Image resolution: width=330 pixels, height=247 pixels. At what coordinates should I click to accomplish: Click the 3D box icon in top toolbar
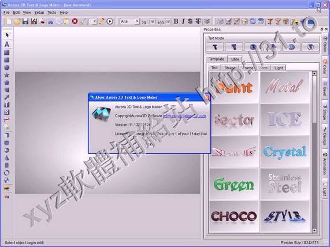[244, 21]
